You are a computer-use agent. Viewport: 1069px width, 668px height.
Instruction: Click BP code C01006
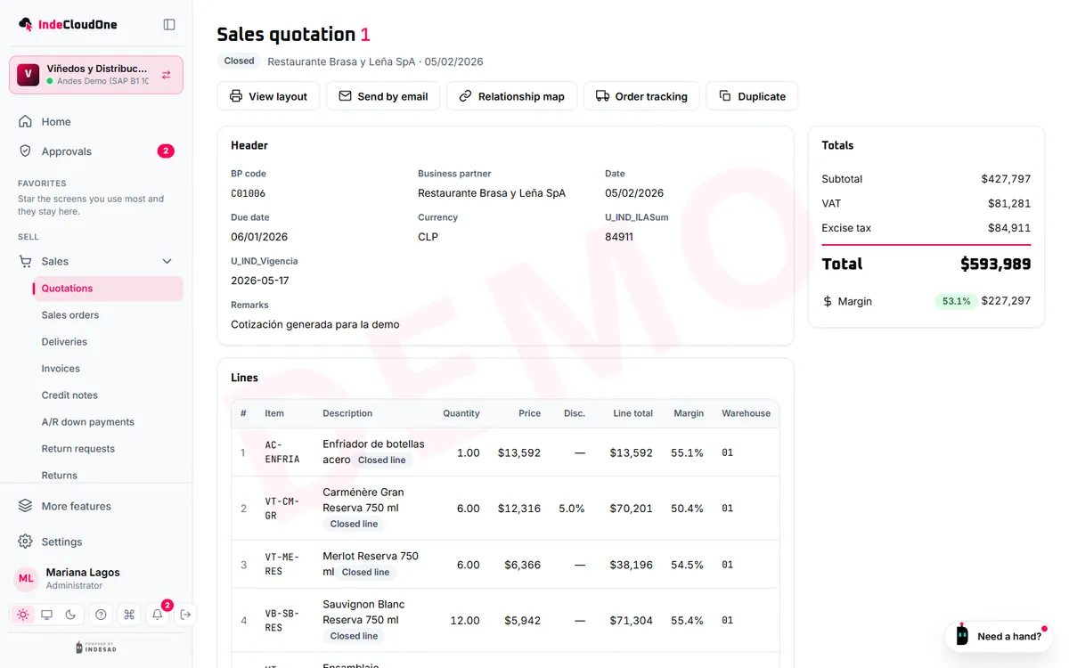(x=248, y=193)
